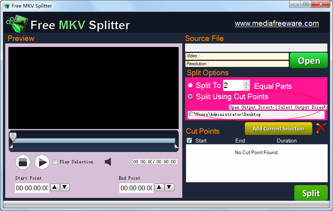This screenshot has width=333, height=211.
Task: Click the Play button
Action: tap(42, 162)
